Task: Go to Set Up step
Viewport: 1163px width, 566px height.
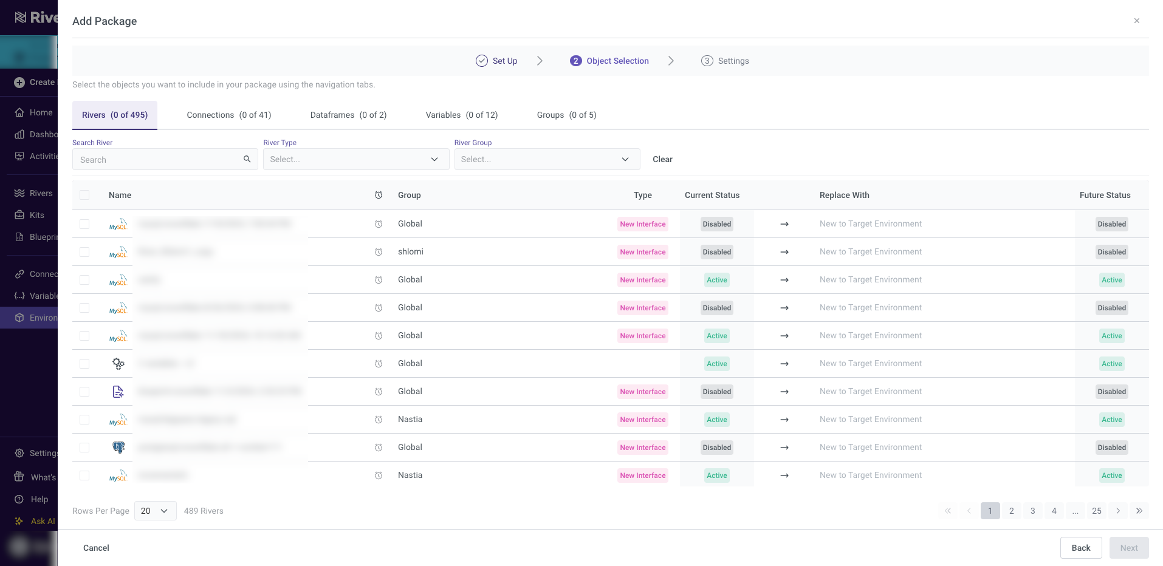Action: 496,61
